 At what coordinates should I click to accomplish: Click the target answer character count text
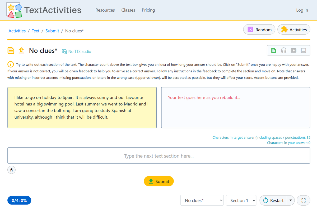tap(261, 137)
